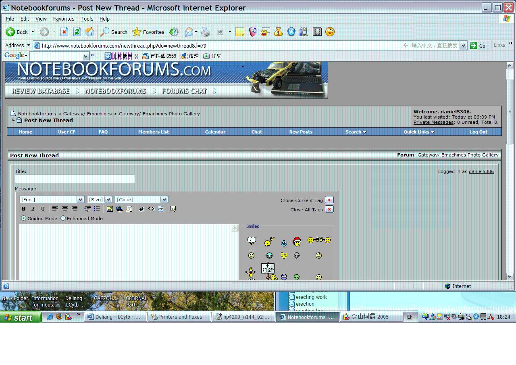The image size is (516, 365).
Task: Insert indented list via editor toolbar
Action: (87, 209)
